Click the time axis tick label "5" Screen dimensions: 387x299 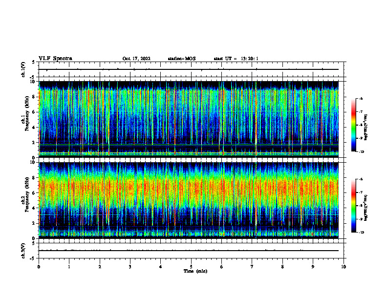191,267
